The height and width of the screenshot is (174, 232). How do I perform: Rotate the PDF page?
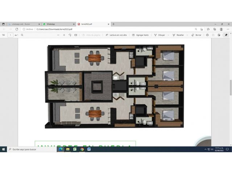click(70, 35)
